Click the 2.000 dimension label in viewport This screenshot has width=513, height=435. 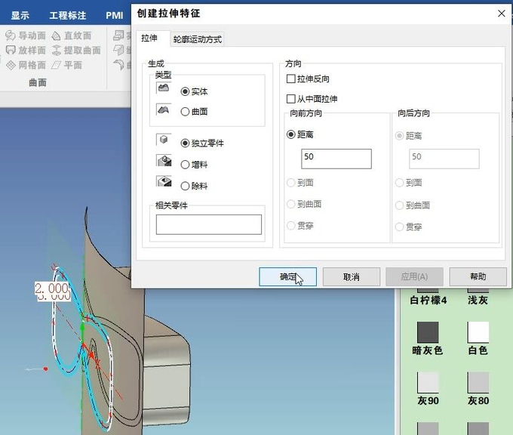click(52, 288)
